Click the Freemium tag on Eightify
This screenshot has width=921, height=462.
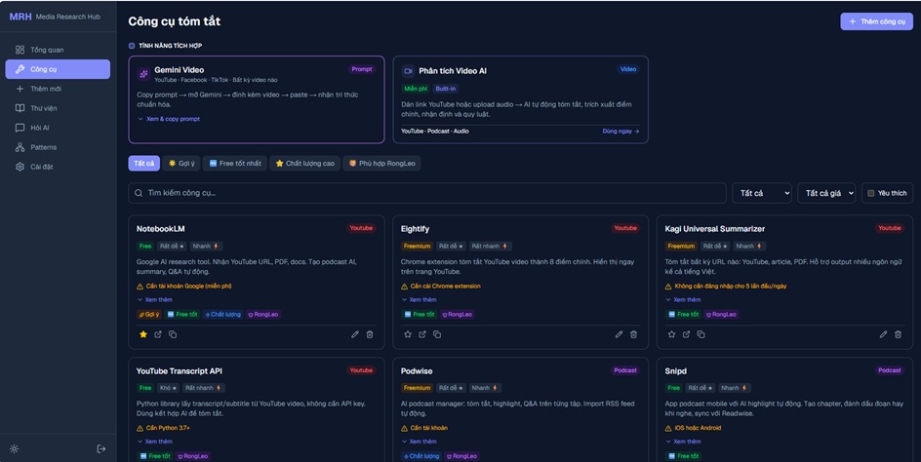pos(417,246)
